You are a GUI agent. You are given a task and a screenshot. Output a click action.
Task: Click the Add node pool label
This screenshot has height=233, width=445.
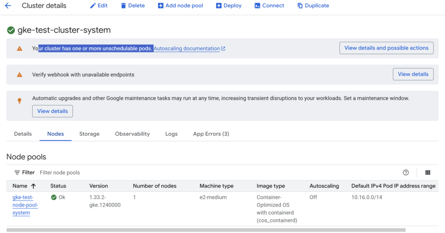point(184,6)
